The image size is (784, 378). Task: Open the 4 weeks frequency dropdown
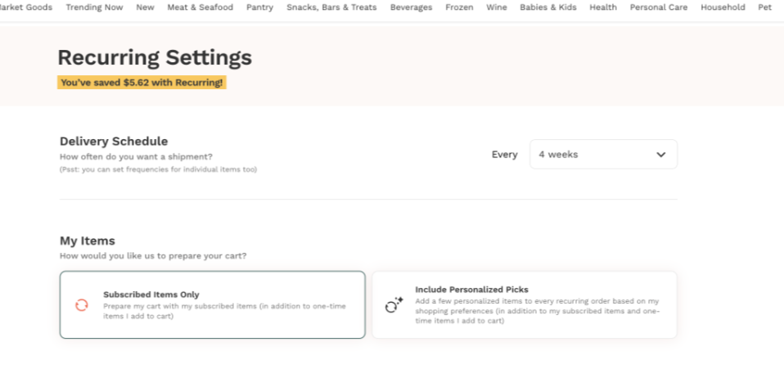[603, 155]
